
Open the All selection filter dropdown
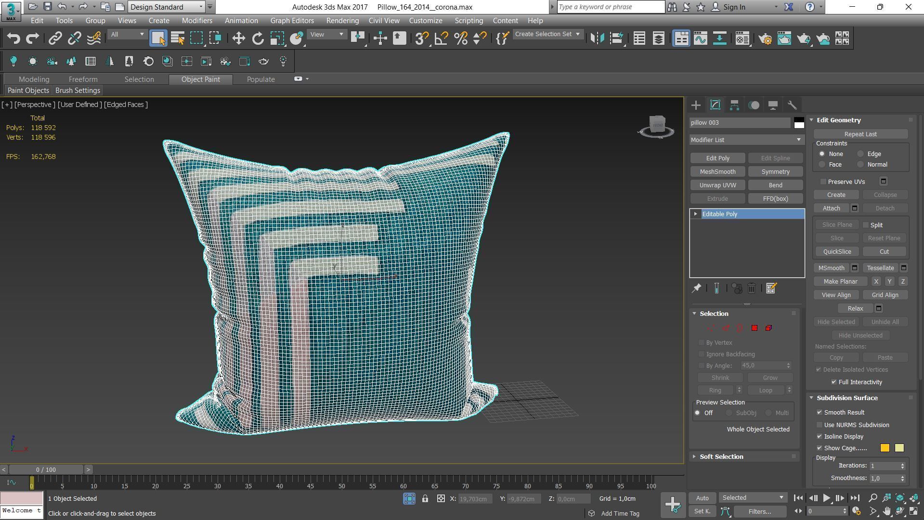coord(127,34)
